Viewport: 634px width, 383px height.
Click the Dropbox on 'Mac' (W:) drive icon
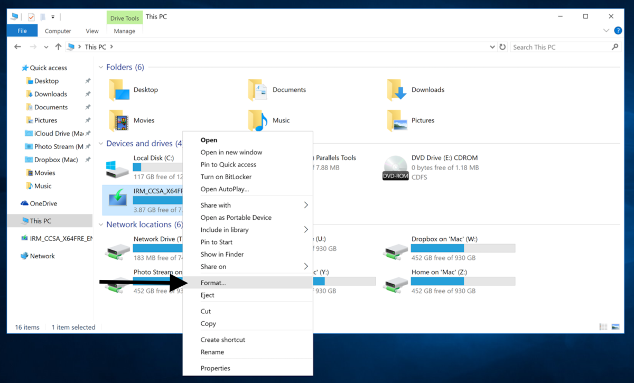(x=395, y=249)
